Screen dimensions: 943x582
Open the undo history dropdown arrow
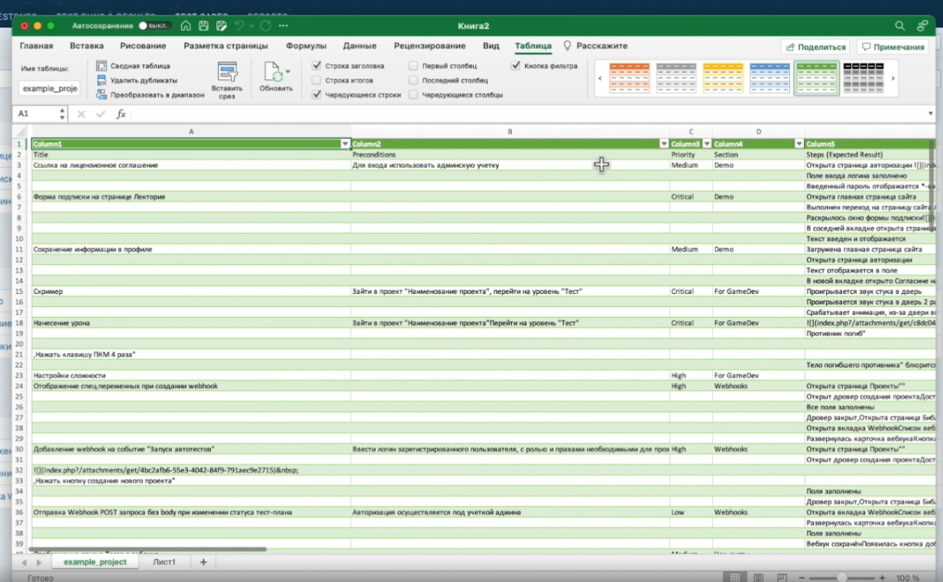click(x=251, y=26)
